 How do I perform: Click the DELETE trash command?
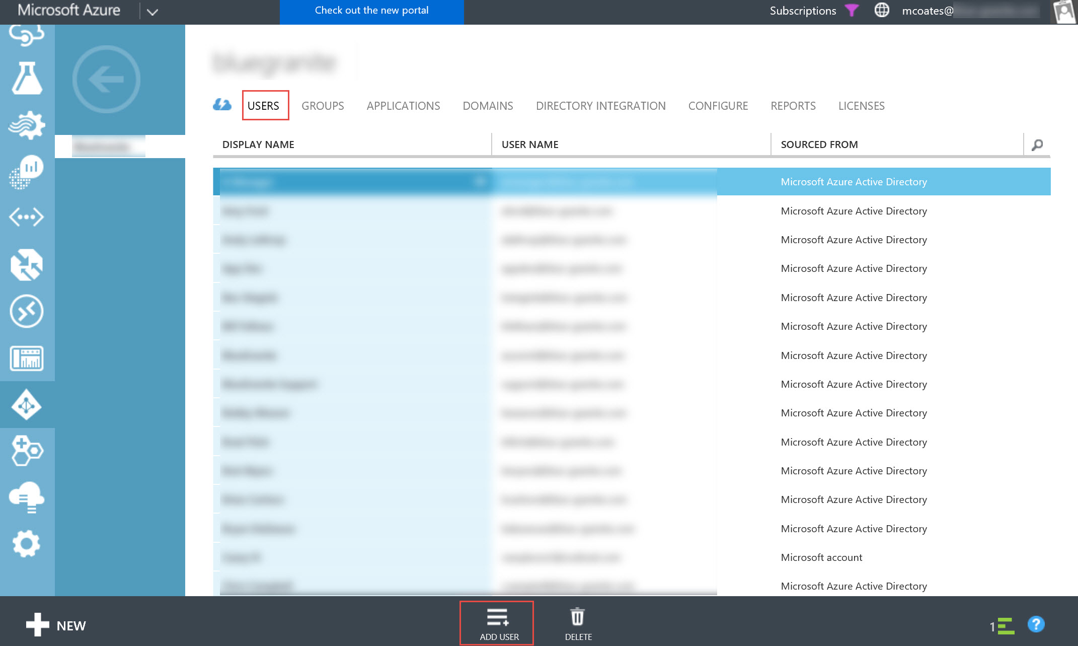[578, 624]
